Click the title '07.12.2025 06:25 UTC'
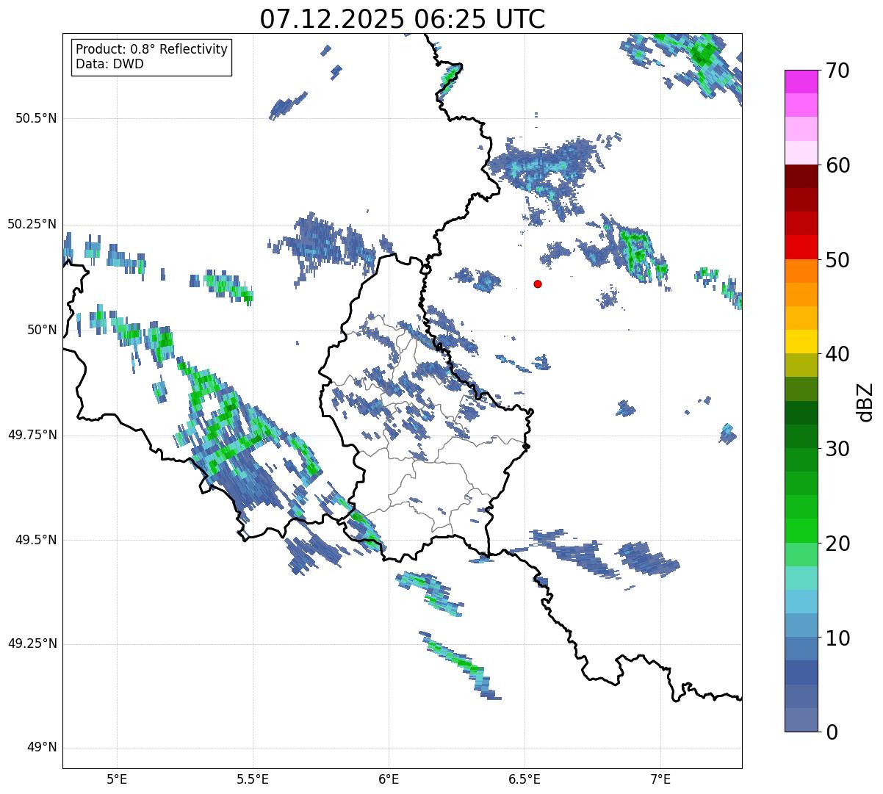 (x=403, y=18)
